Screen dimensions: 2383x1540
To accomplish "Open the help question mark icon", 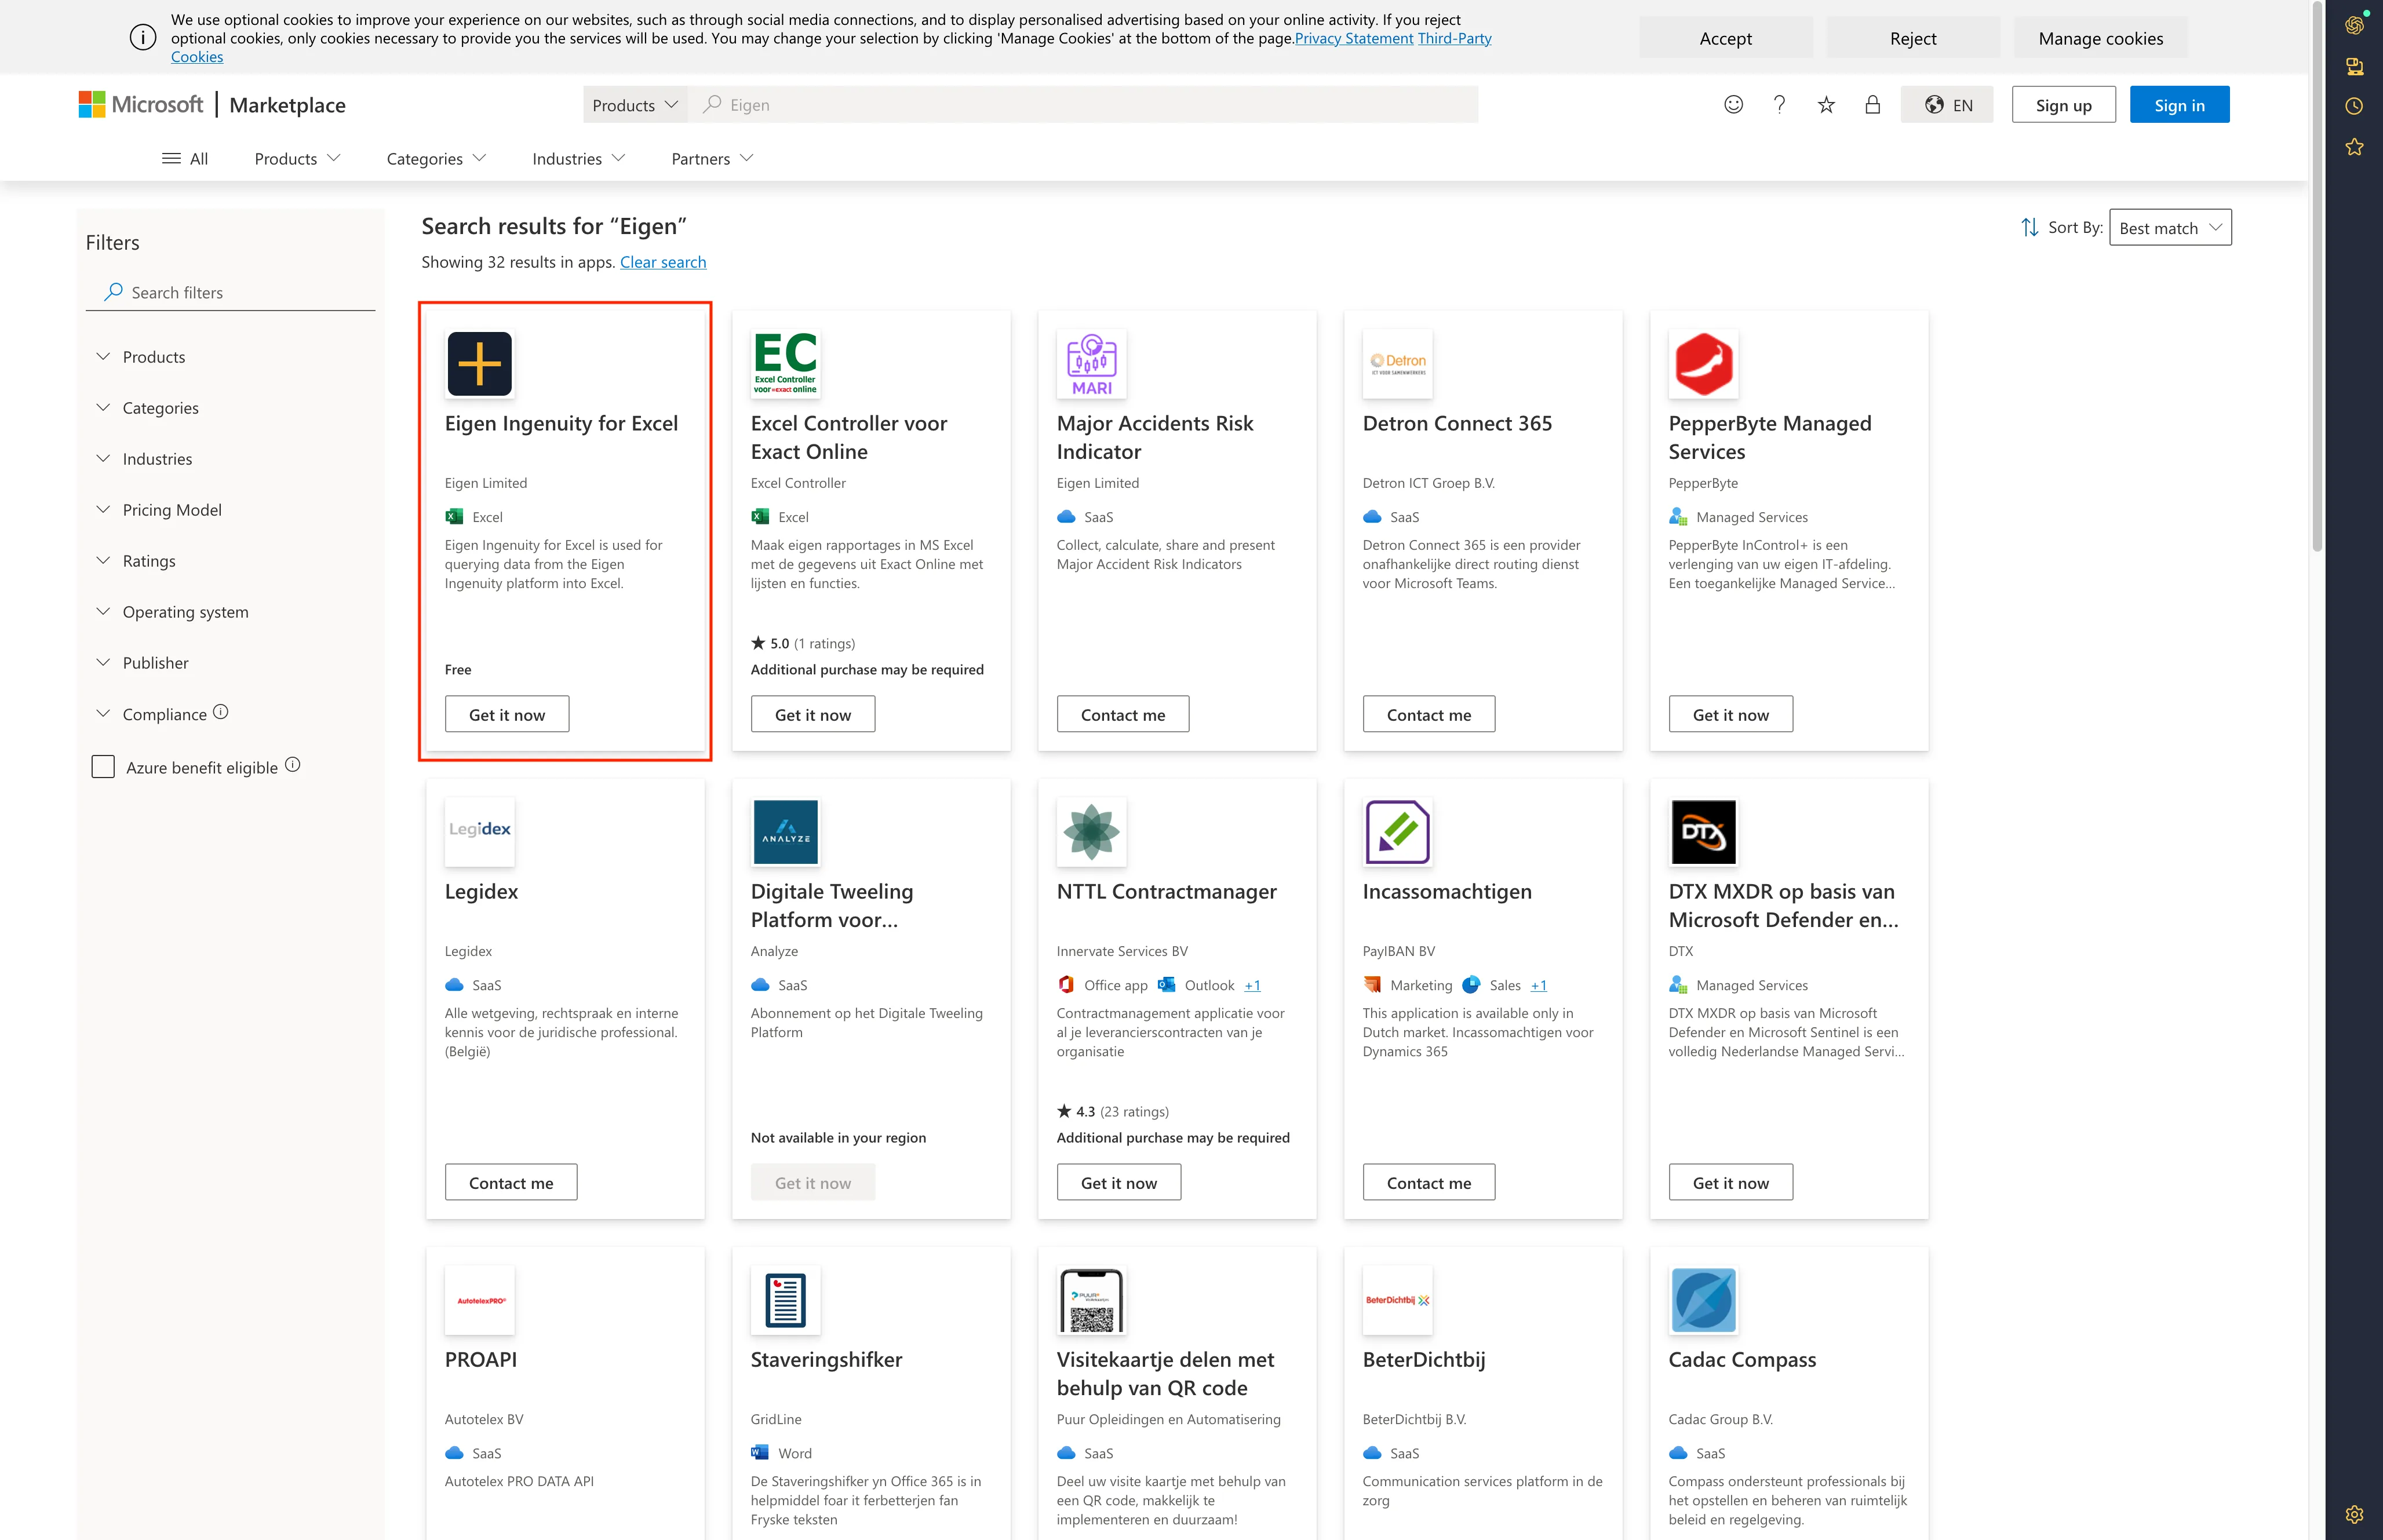I will pos(1780,104).
